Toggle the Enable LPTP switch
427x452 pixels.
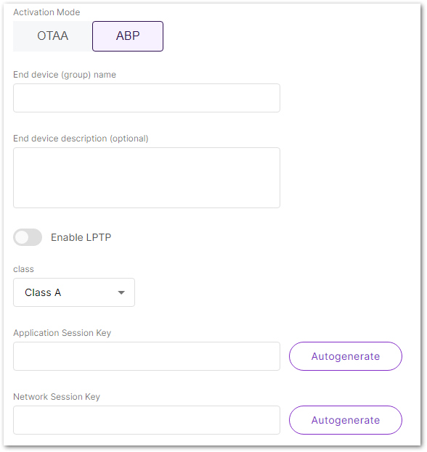(28, 237)
